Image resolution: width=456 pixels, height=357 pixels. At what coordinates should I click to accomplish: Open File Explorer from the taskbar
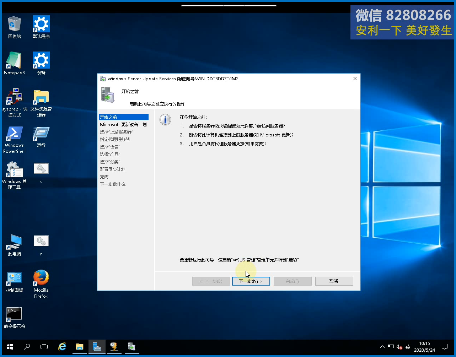point(80,347)
